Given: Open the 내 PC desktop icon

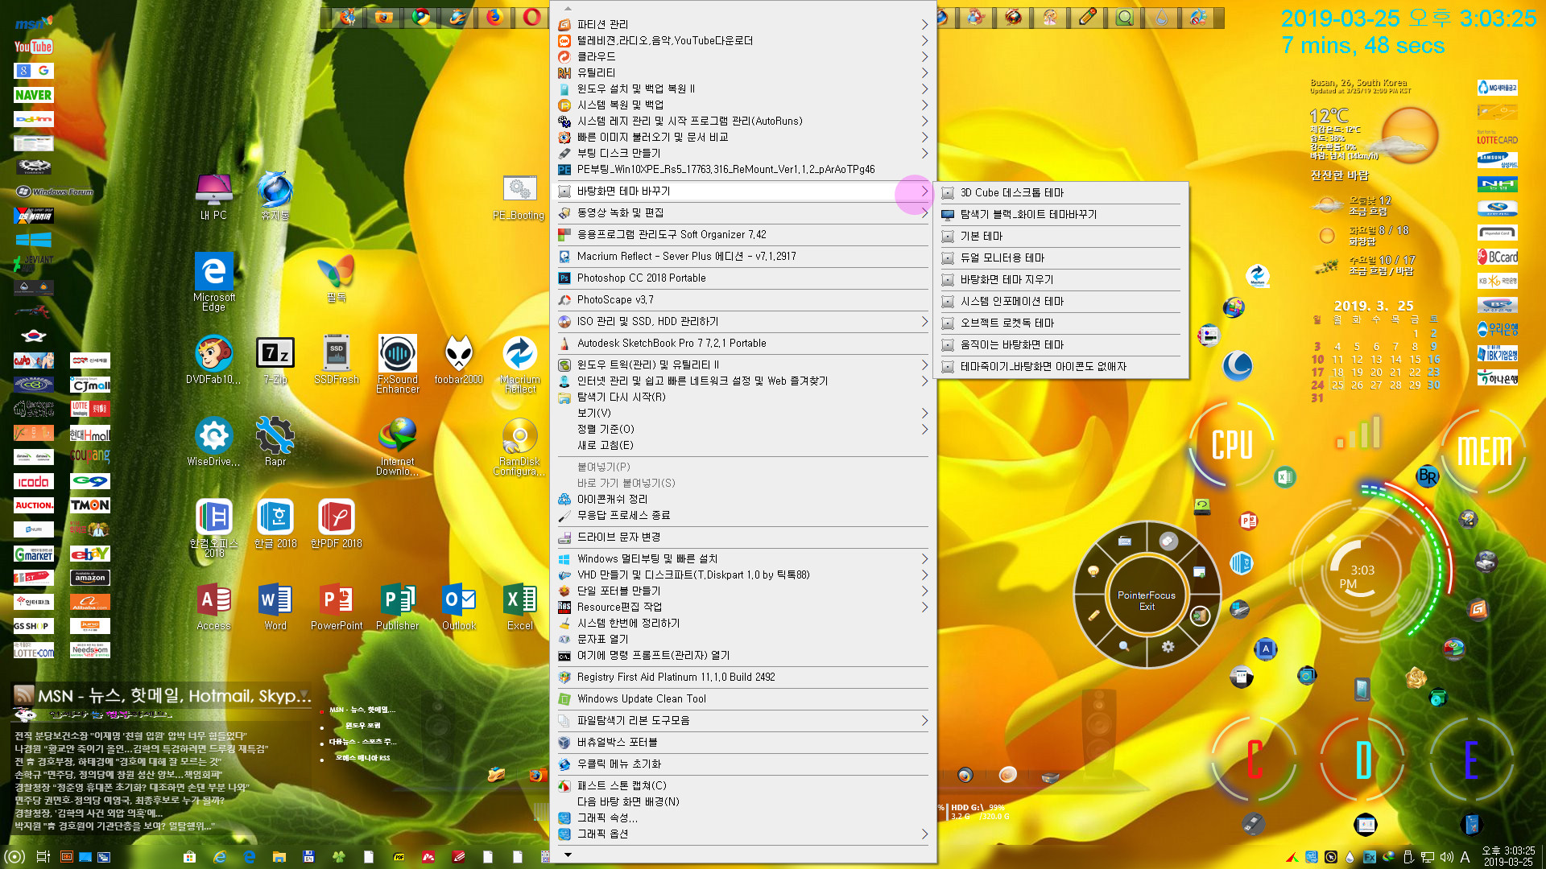Looking at the screenshot, I should (x=213, y=196).
